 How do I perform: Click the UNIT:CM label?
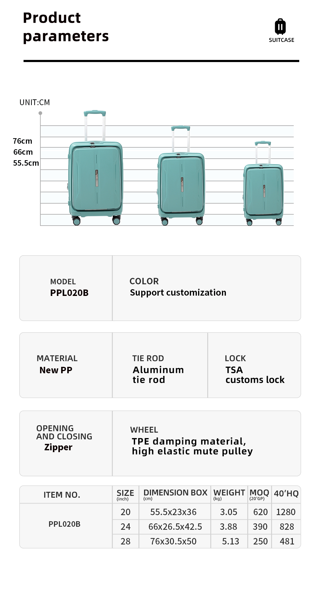click(35, 102)
